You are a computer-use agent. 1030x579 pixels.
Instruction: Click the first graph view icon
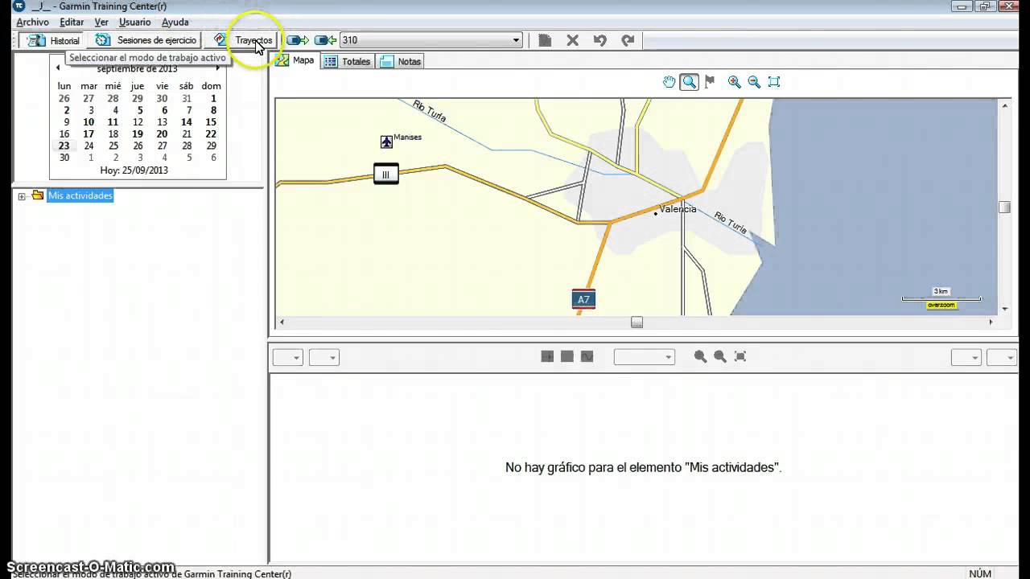[547, 356]
